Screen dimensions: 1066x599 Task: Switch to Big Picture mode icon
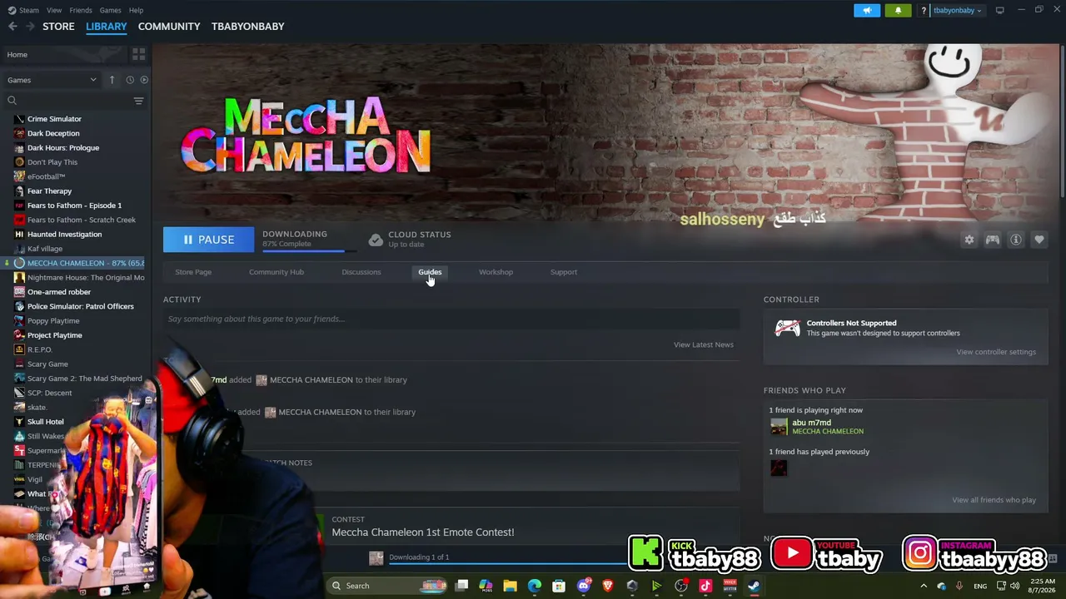point(999,10)
